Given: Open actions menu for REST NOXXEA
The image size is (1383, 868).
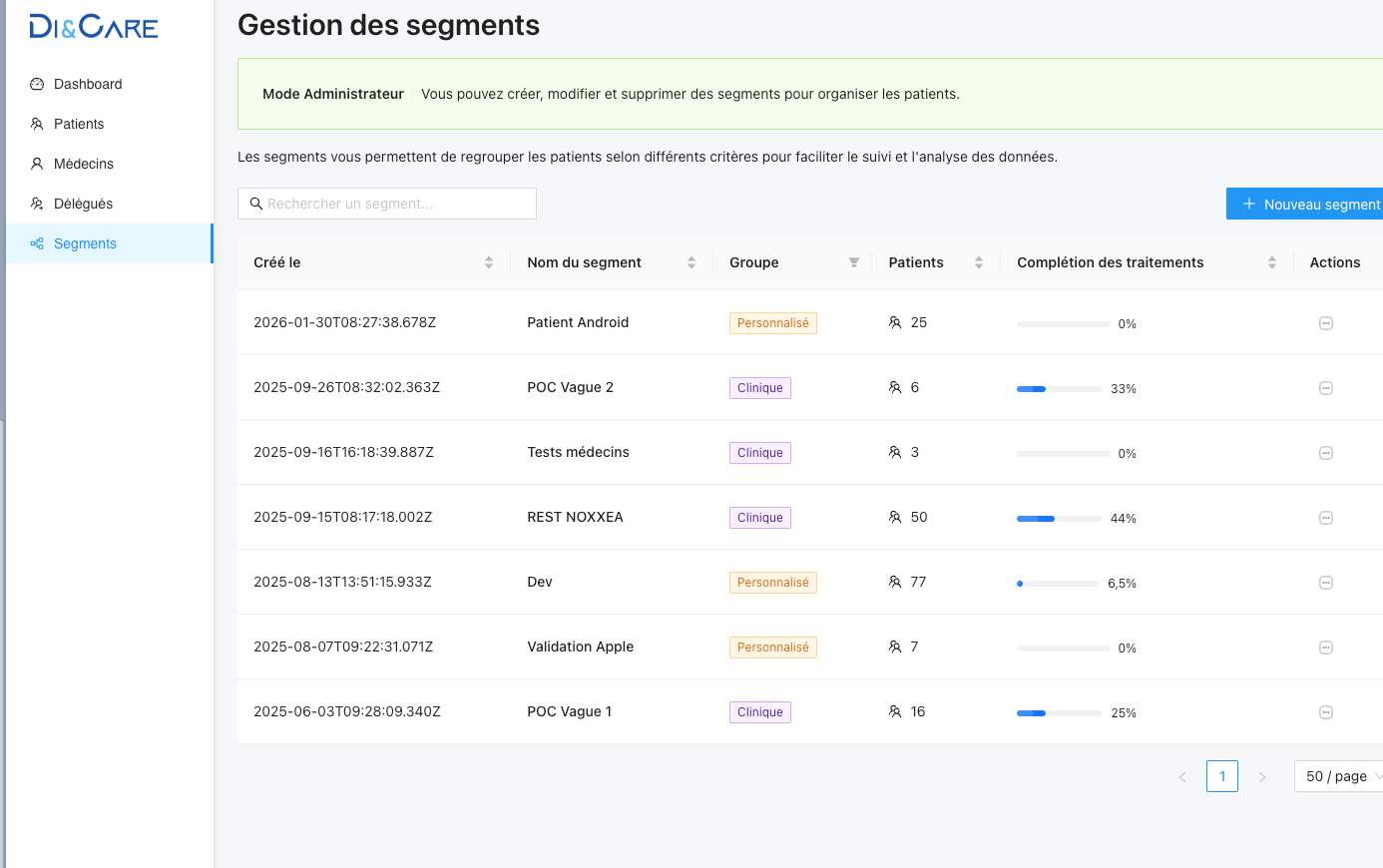Looking at the screenshot, I should click(1326, 518).
